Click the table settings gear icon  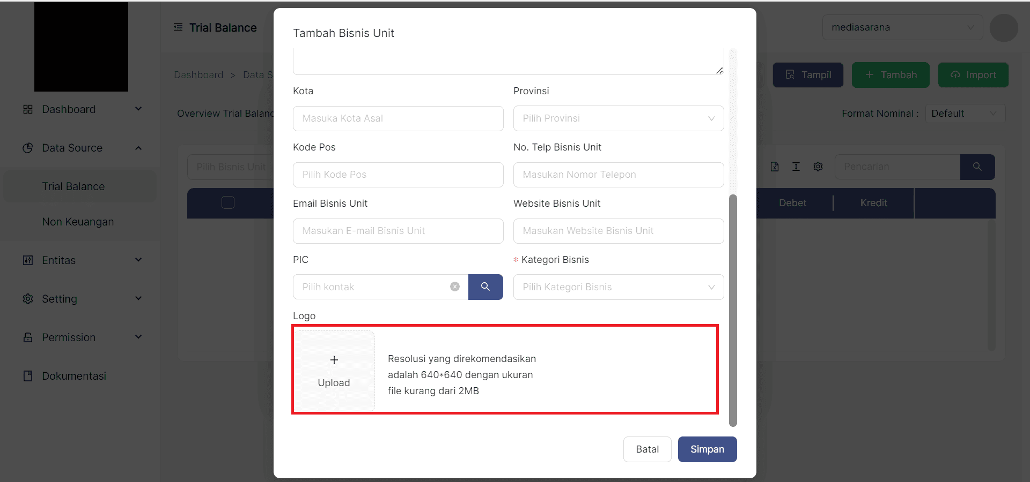[x=818, y=167]
